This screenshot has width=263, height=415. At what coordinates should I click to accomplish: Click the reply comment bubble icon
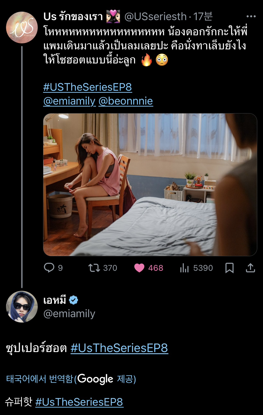[49, 268]
